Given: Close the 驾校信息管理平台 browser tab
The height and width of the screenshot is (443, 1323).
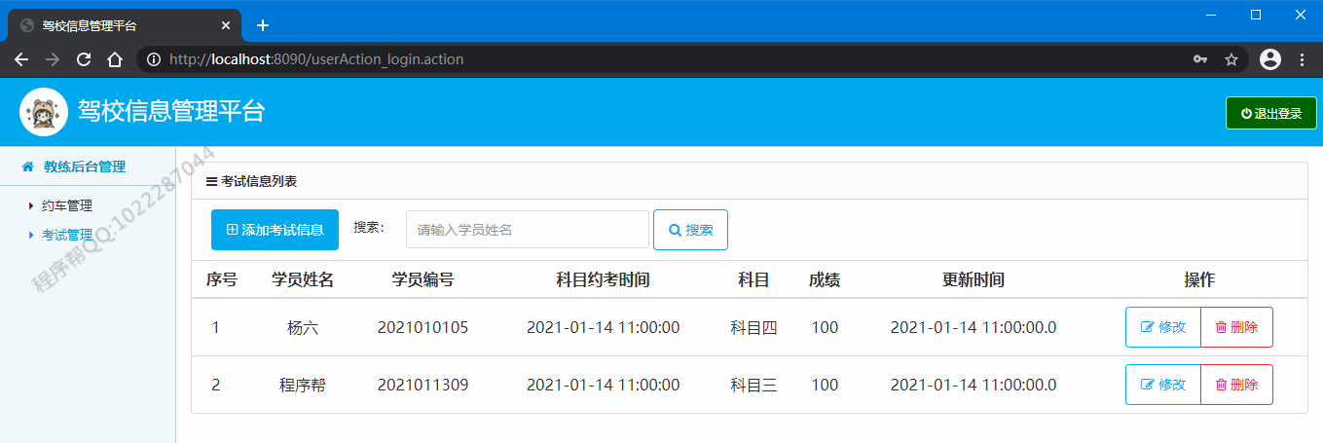Looking at the screenshot, I should coord(226,25).
